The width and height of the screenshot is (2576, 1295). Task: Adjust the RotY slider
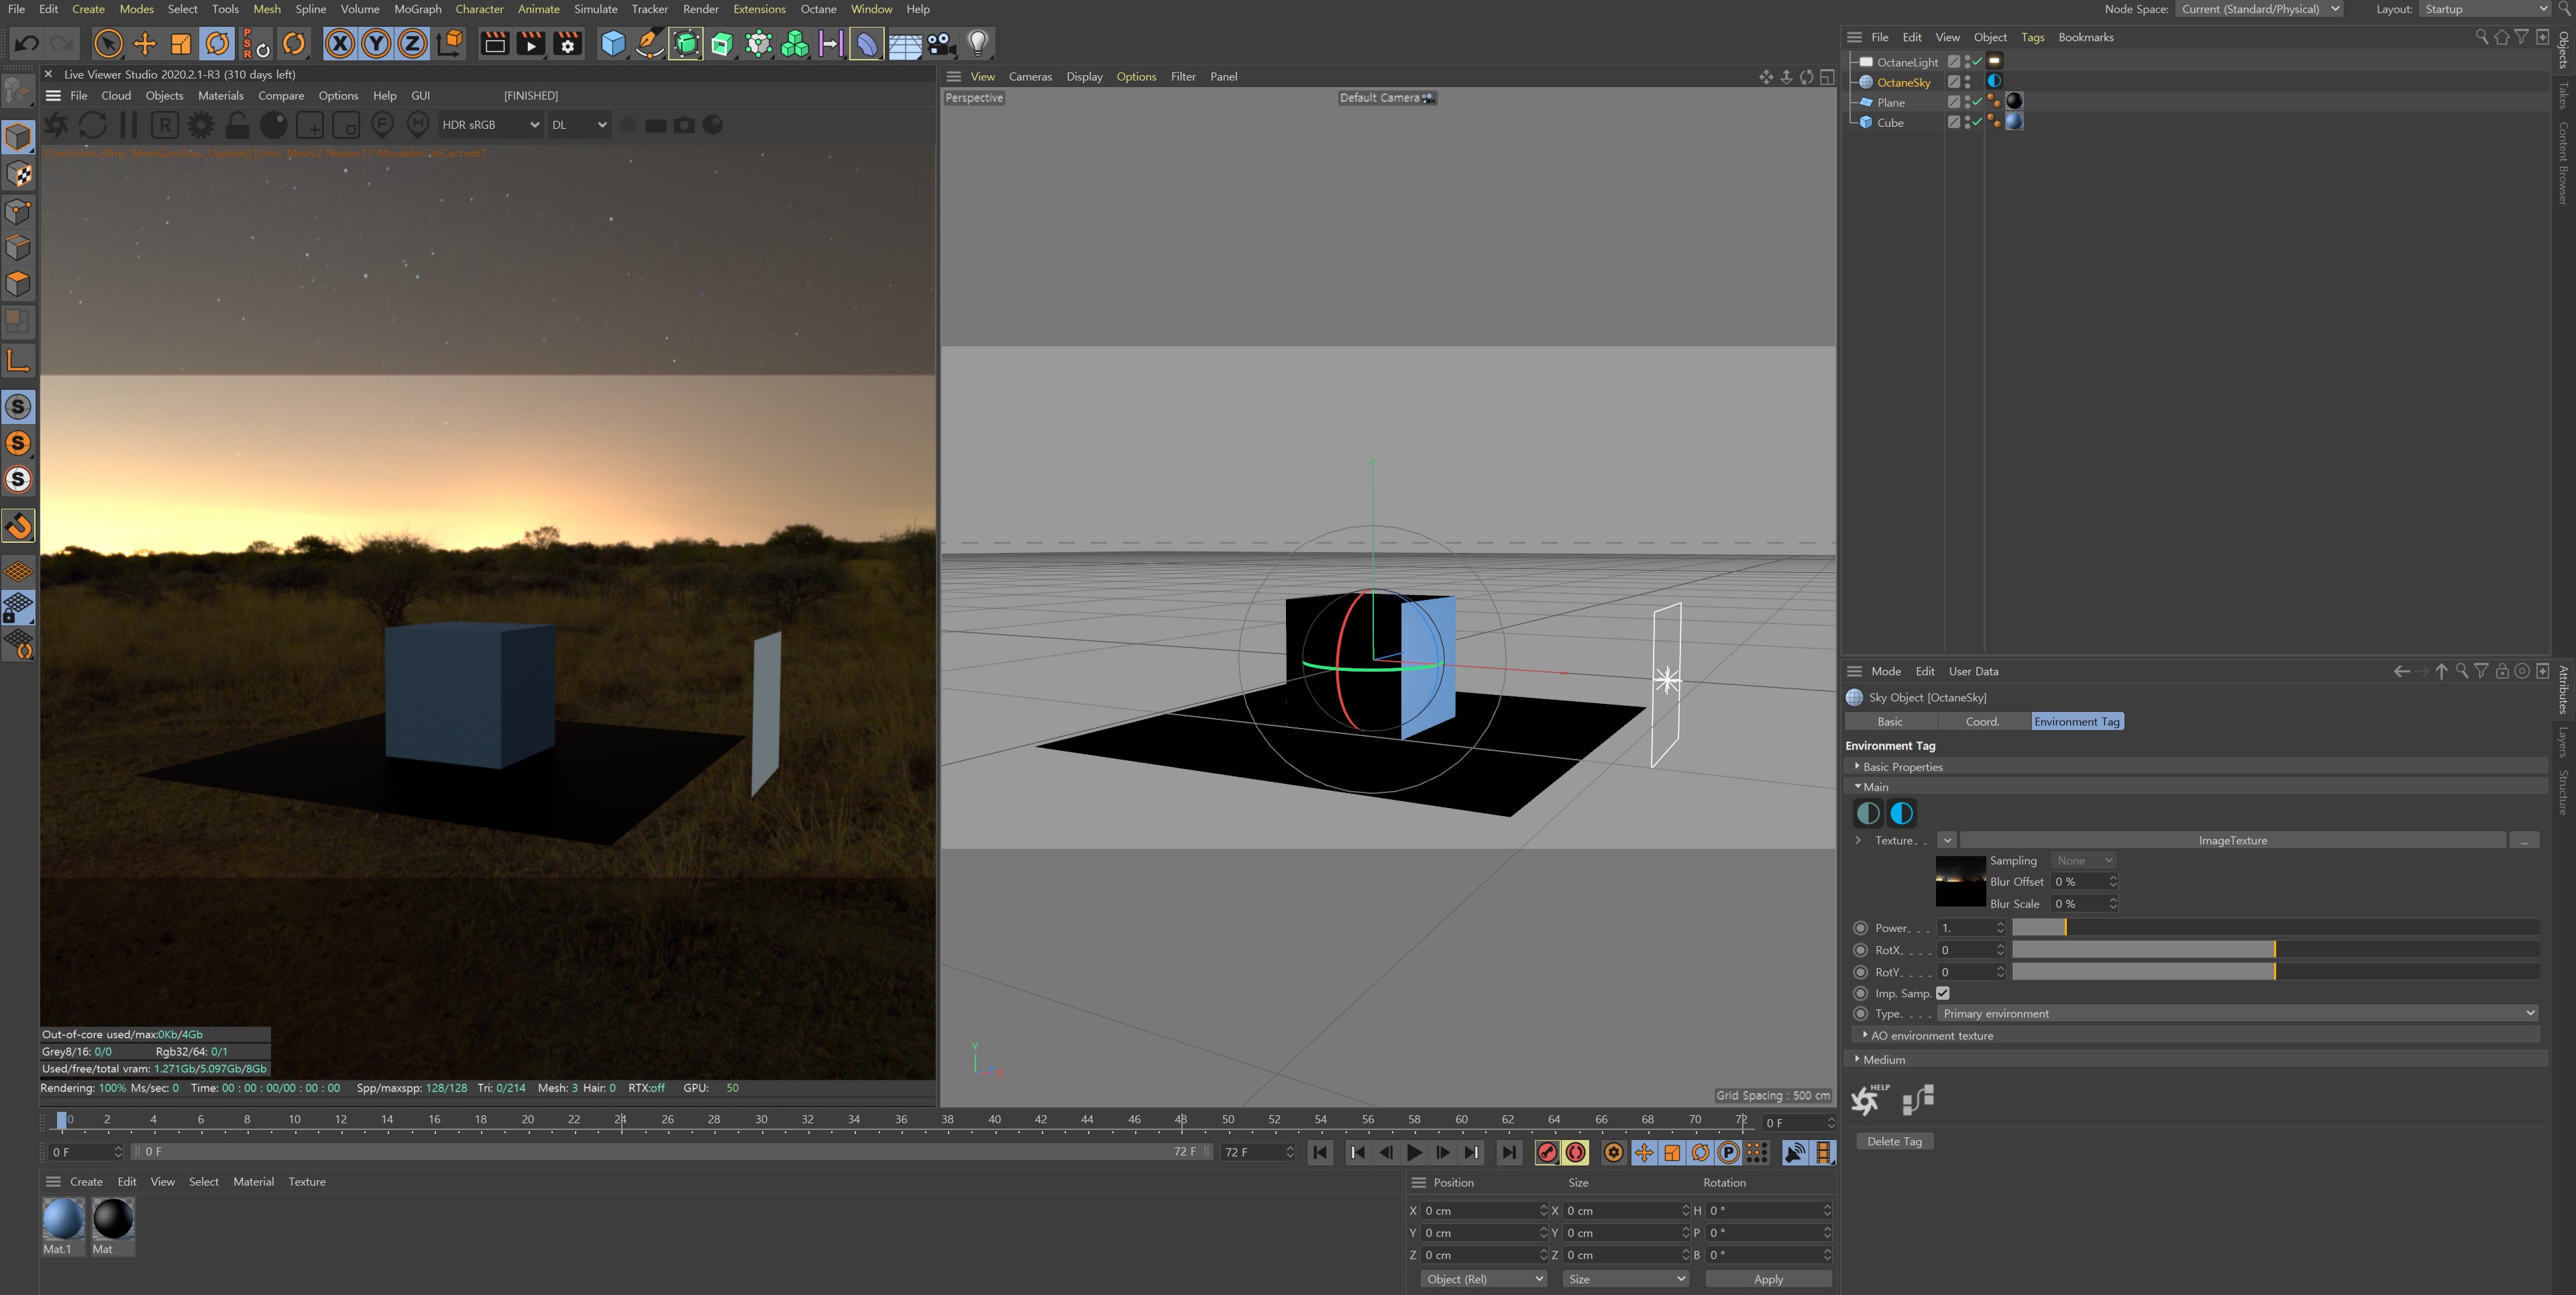[2276, 972]
